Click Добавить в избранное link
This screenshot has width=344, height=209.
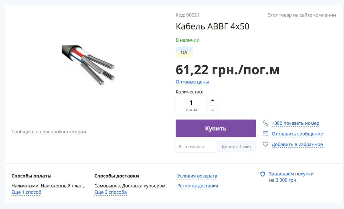pos(297,144)
